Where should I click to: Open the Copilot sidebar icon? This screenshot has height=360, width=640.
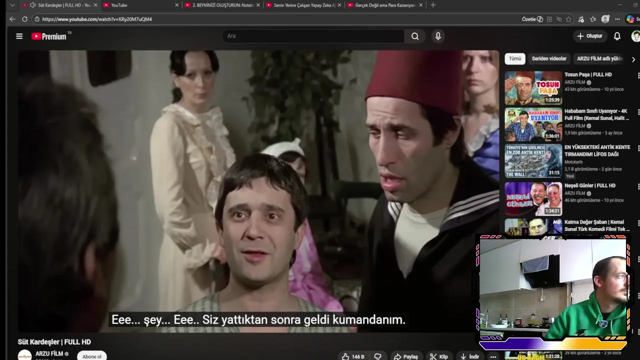point(630,19)
